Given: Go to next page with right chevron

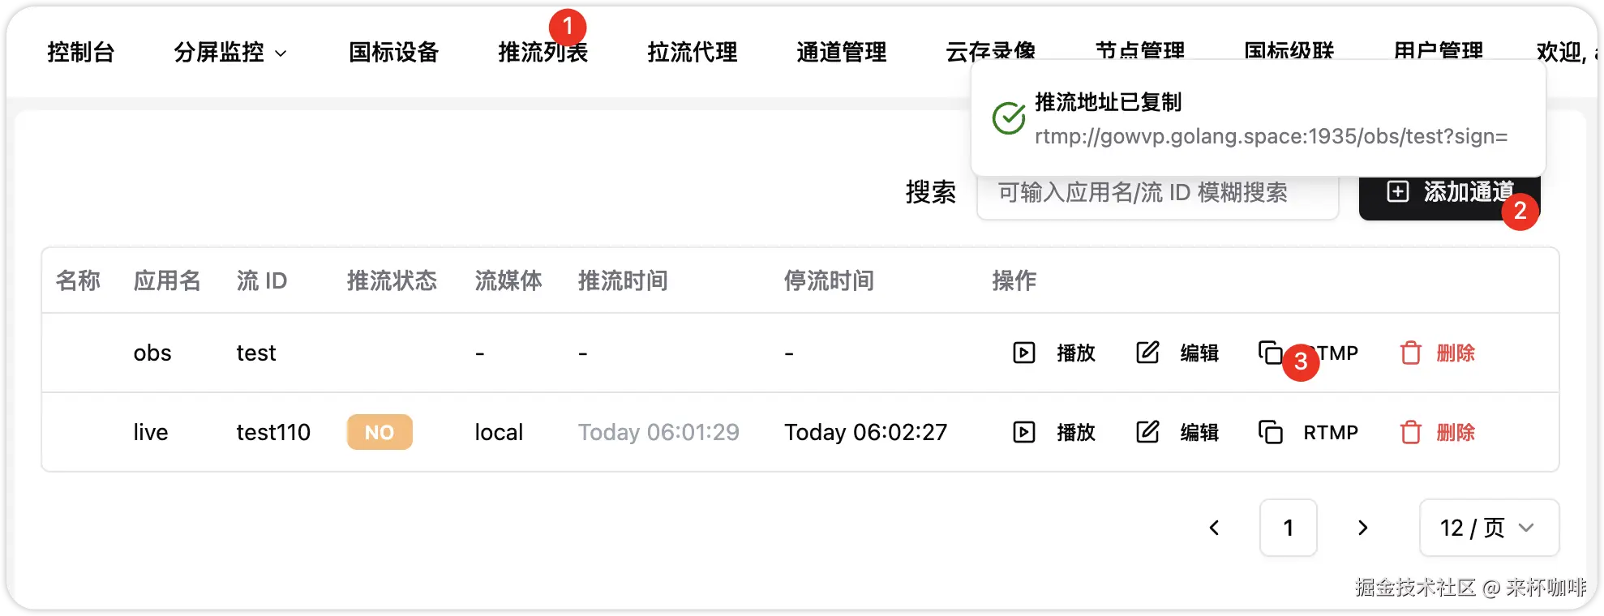Looking at the screenshot, I should pos(1363,528).
